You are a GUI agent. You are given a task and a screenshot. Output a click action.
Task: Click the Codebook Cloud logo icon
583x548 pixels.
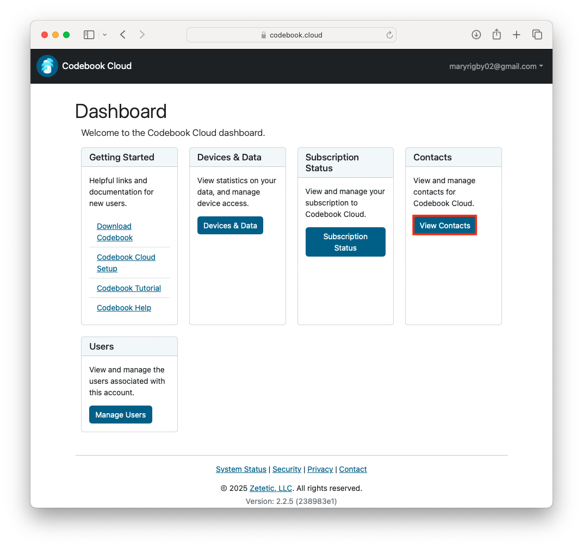47,66
